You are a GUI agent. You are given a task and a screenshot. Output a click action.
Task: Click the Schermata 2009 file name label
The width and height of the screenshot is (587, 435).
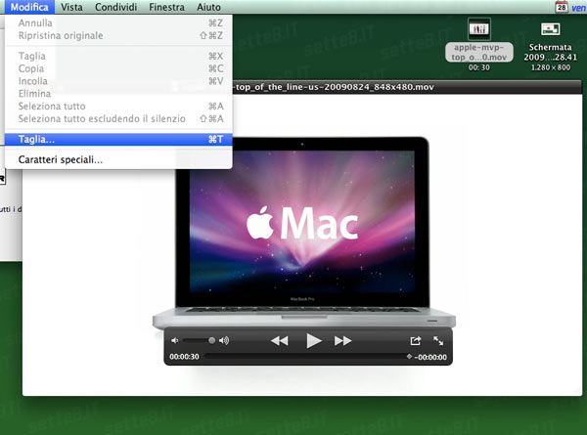point(550,52)
